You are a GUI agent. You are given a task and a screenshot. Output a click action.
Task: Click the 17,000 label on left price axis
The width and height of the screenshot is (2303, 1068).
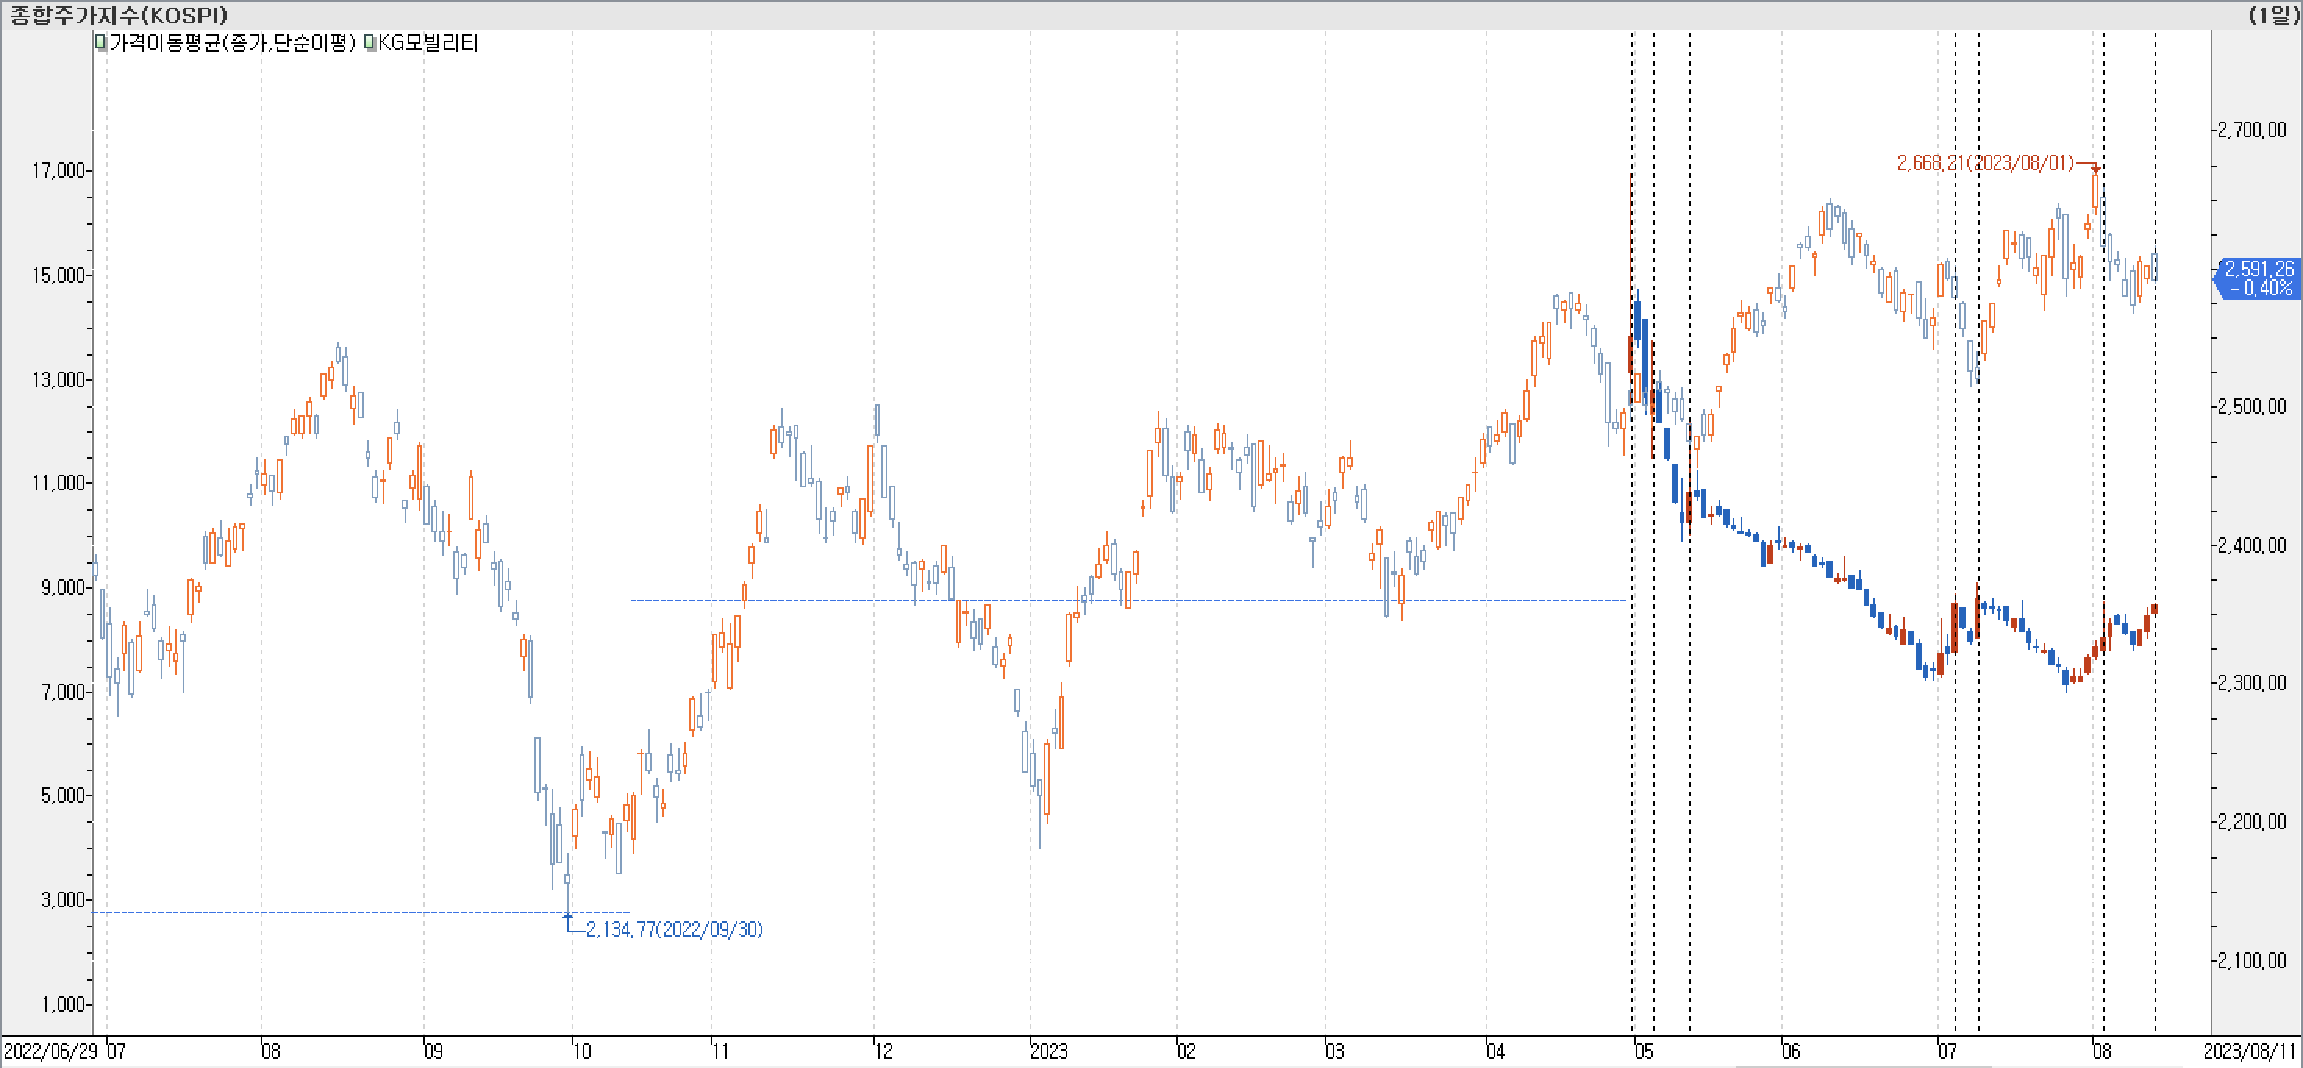point(59,170)
